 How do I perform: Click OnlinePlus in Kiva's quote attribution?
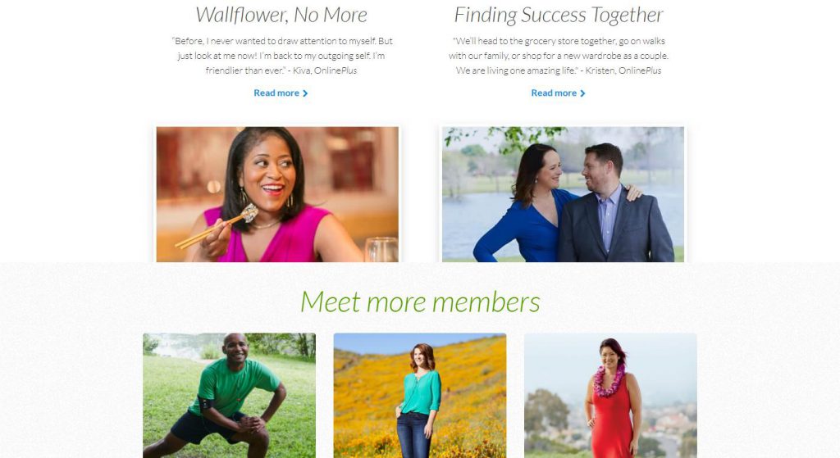click(336, 70)
